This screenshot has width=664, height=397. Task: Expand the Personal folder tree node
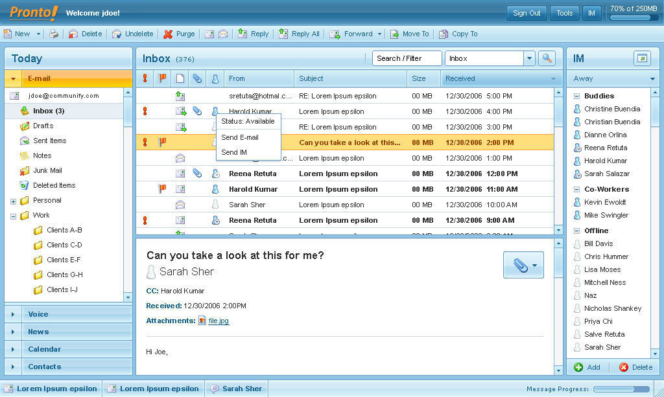coord(13,201)
